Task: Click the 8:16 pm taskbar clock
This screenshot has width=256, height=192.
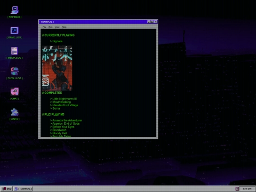Action: [x=247, y=189]
